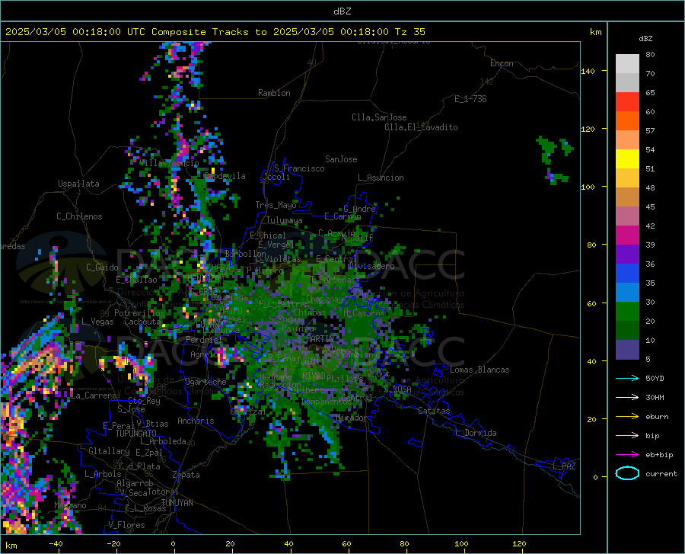Click the cyan 'current' ellipse legend icon
Viewport: 685px width, 554px height.
click(627, 473)
